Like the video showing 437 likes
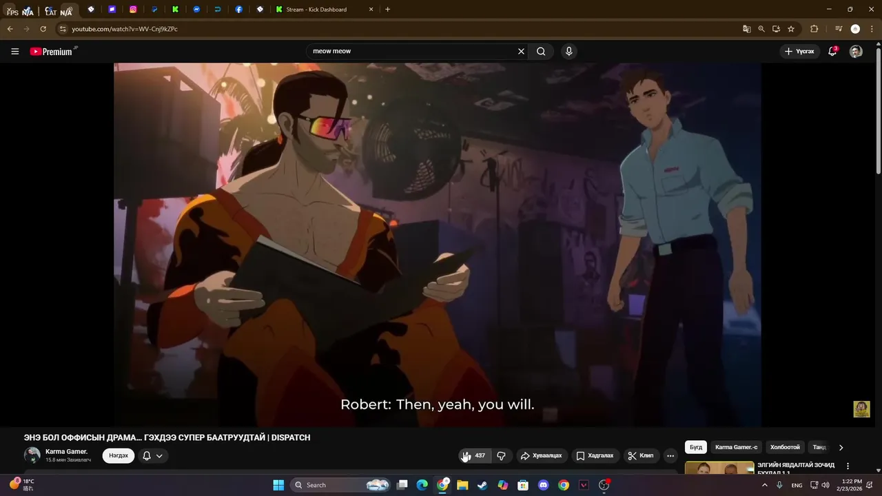Image resolution: width=882 pixels, height=496 pixels. [x=474, y=455]
